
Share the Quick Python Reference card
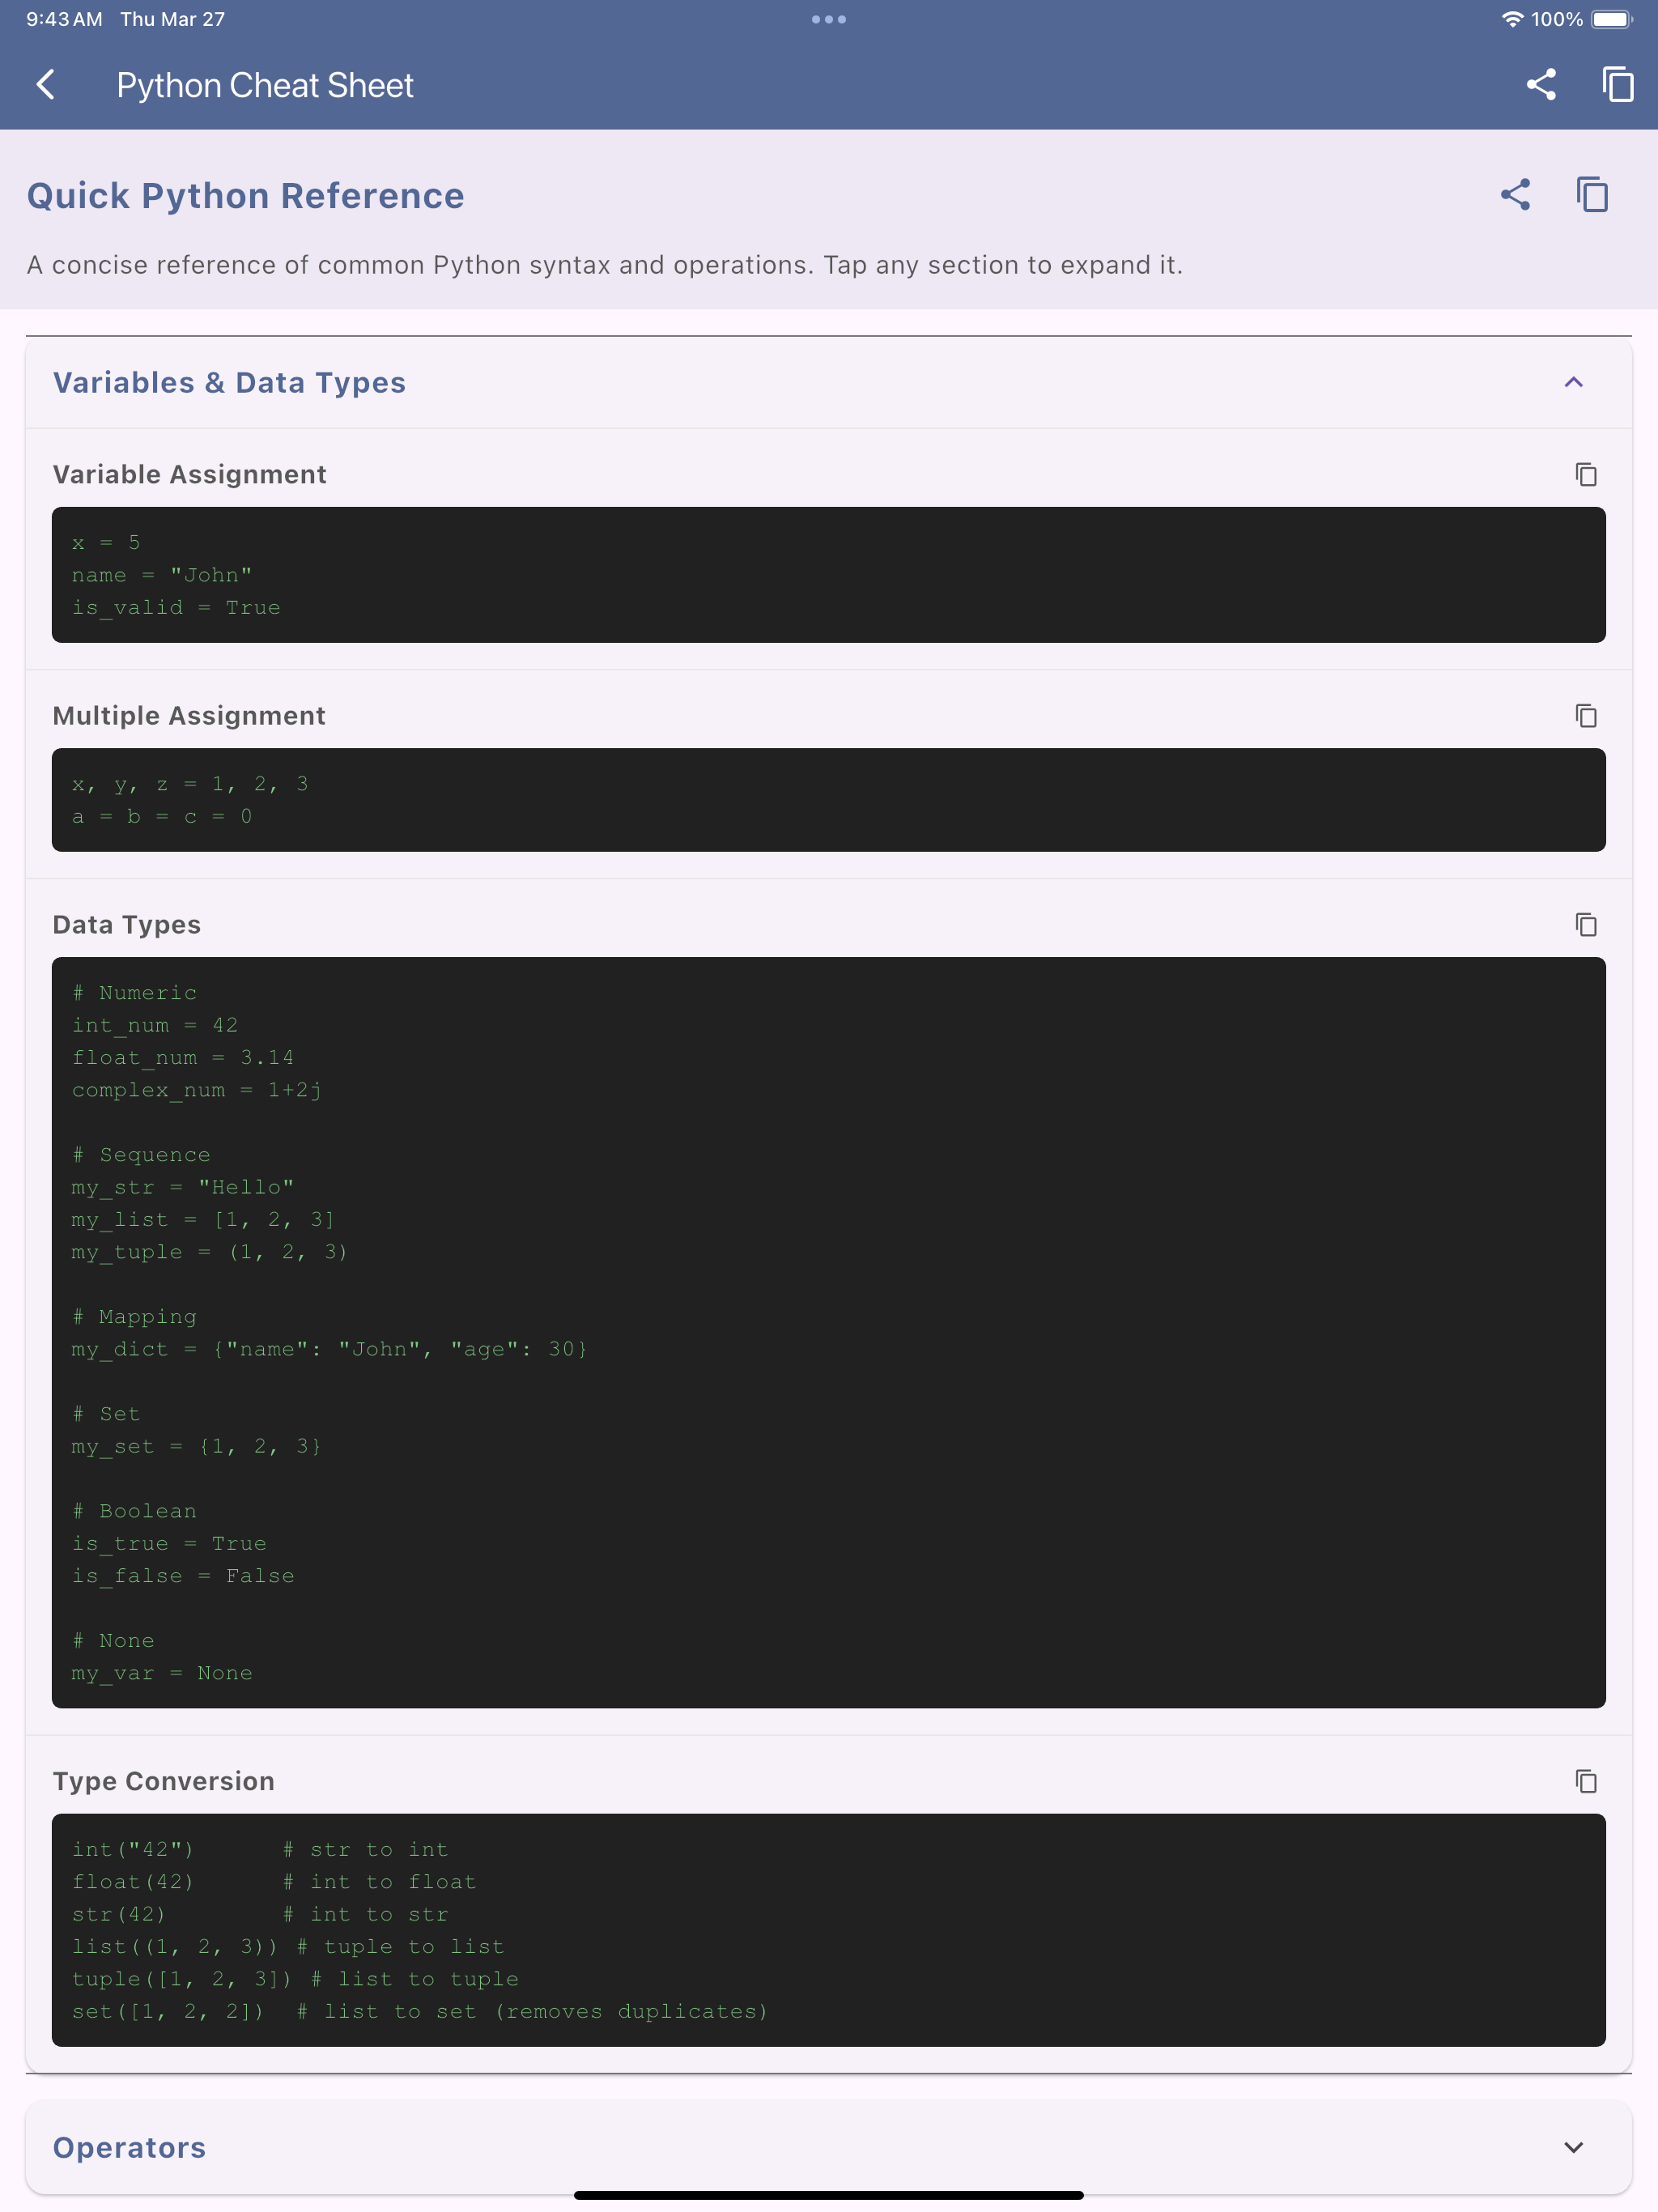(1515, 195)
